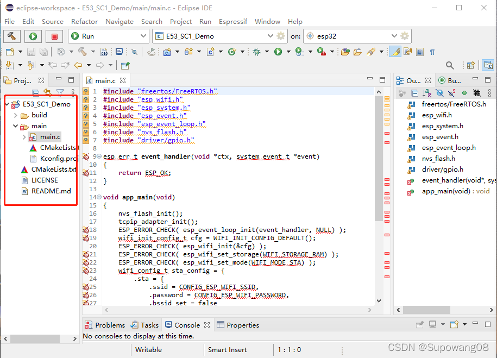Toggle Mark Occurrences highlighter icon
Viewport: 497px width, 358px height.
click(395, 52)
